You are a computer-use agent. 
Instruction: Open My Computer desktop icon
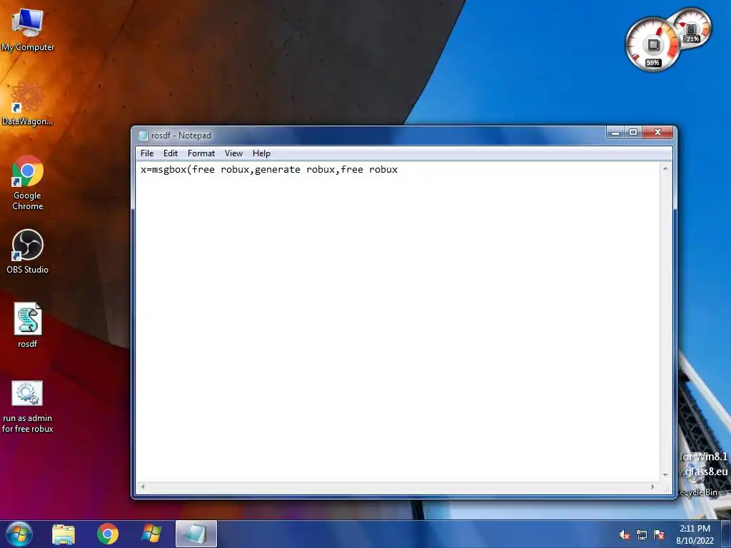click(x=28, y=29)
